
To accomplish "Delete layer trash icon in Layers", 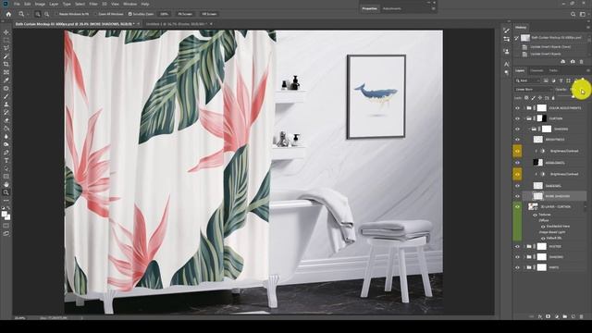I will coord(582,316).
